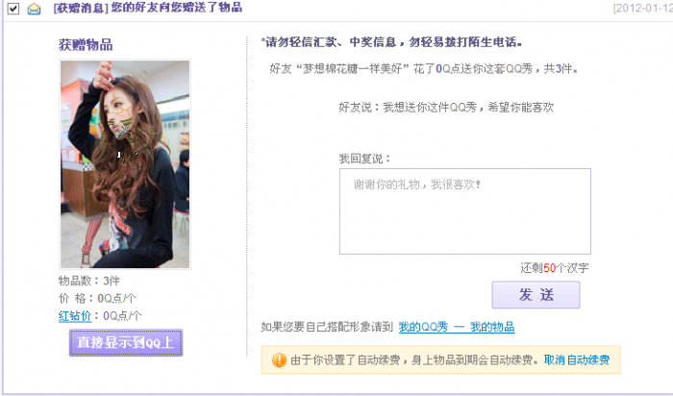Screen dimensions: 673x396
Task: Click the 直接显示到QQ上 button
Action: (126, 342)
